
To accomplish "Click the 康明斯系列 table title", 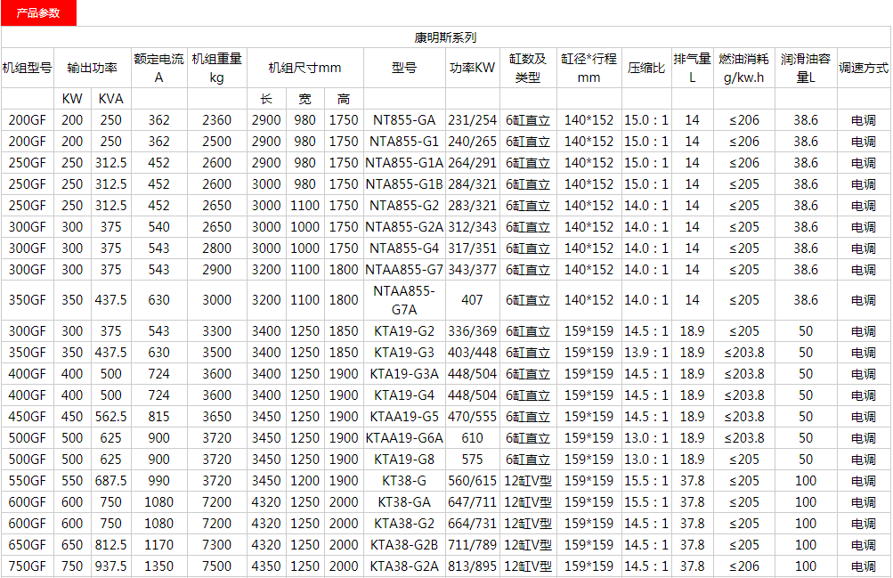I will point(445,37).
